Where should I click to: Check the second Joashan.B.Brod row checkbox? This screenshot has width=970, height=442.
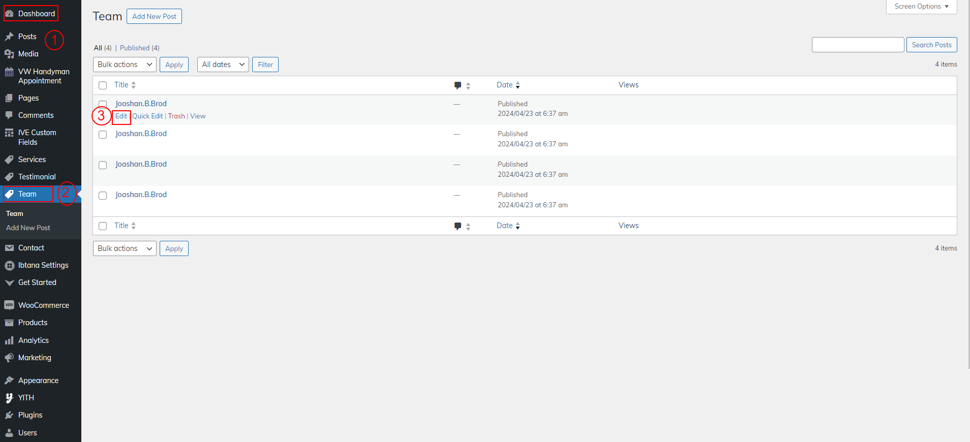pos(103,135)
